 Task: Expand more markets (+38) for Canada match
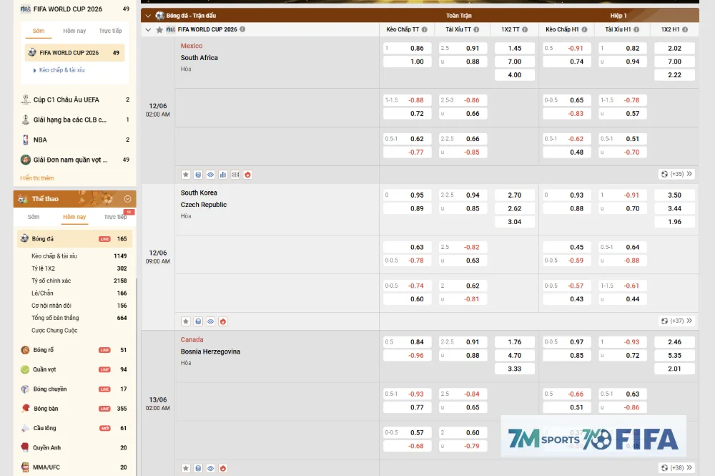tap(676, 468)
